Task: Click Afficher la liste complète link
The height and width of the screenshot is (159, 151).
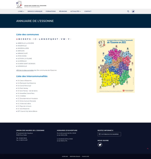Action: (25, 70)
